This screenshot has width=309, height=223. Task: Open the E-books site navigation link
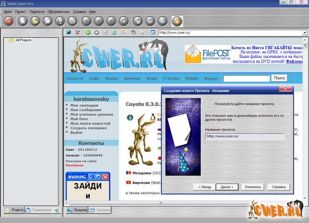point(171,78)
